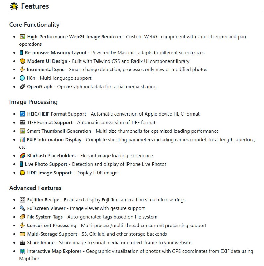This screenshot has height=266, width=264.
Task: Click the Advanced Features section heading
Action: 35,188
